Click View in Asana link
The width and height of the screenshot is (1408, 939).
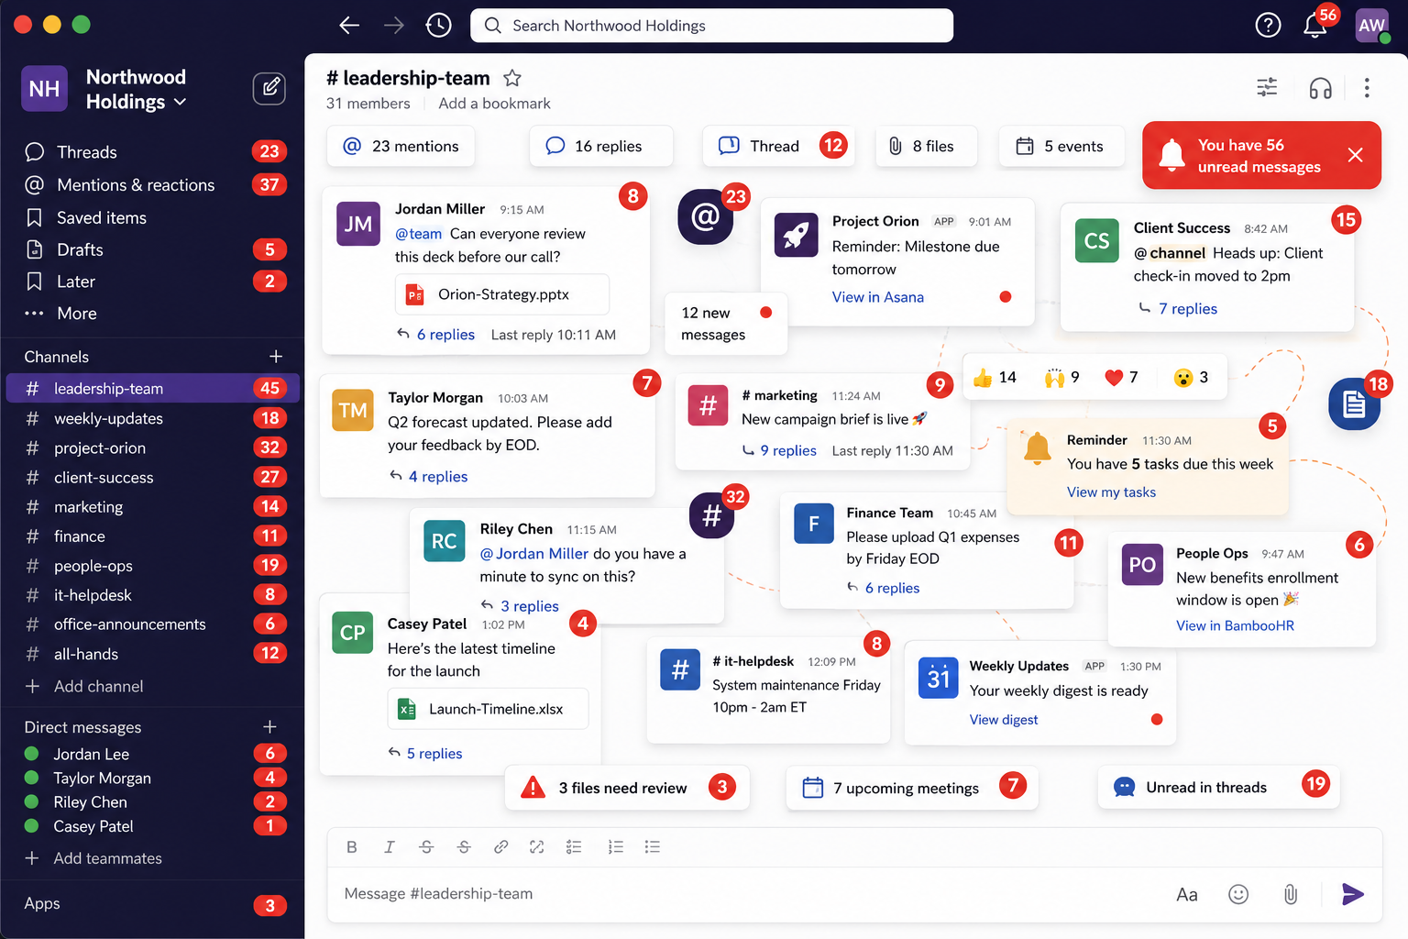point(877,297)
